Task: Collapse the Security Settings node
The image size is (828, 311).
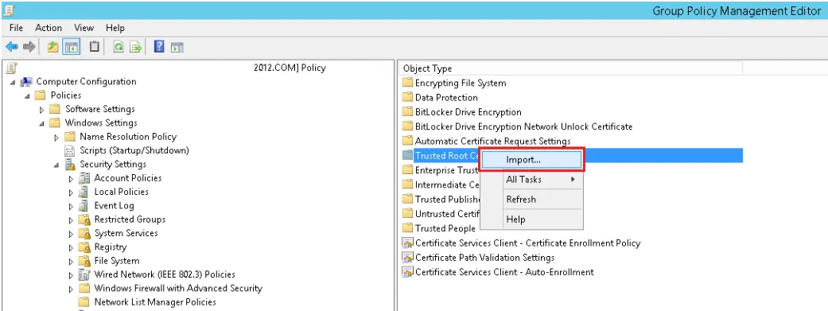Action: tap(57, 165)
